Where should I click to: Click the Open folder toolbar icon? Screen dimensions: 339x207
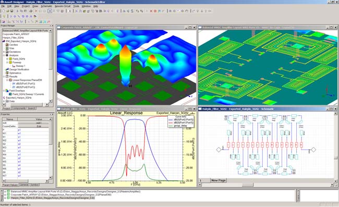click(x=8, y=11)
